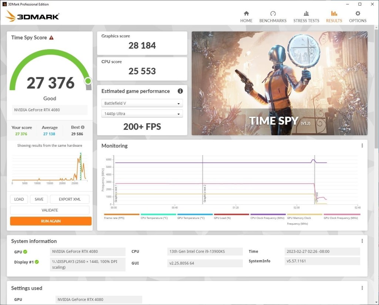Click the Time value 2023-02-27 02:26 -08:00

(322, 251)
